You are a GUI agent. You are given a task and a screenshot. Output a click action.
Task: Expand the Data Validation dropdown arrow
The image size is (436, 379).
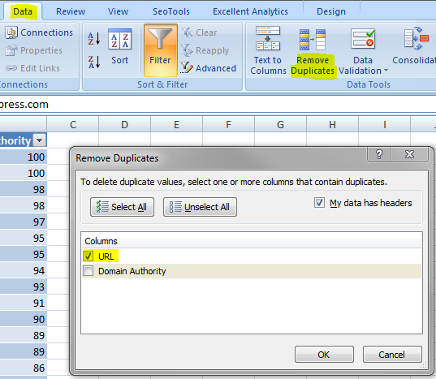386,71
